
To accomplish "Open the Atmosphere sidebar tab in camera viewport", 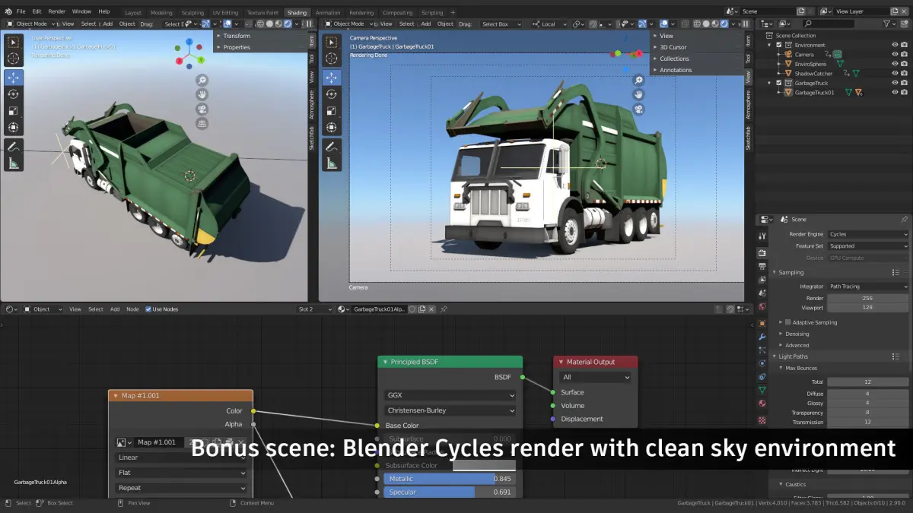I will pyautogui.click(x=748, y=104).
